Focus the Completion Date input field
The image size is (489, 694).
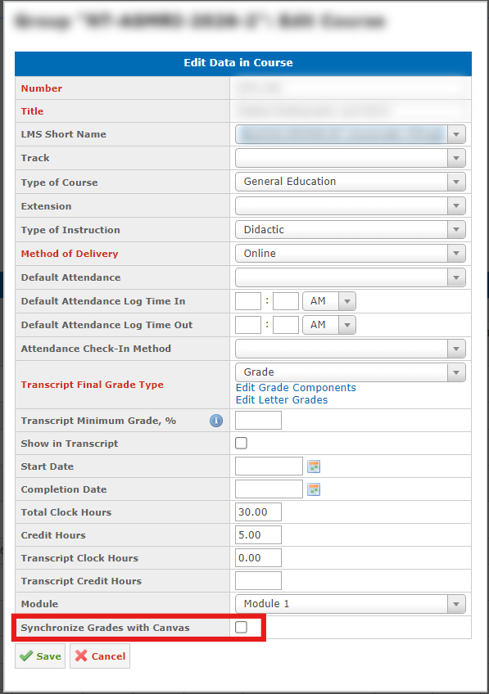pos(269,489)
